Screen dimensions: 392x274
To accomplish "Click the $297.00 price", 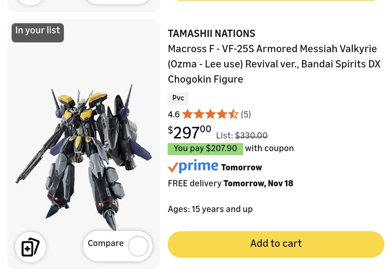I will (189, 132).
